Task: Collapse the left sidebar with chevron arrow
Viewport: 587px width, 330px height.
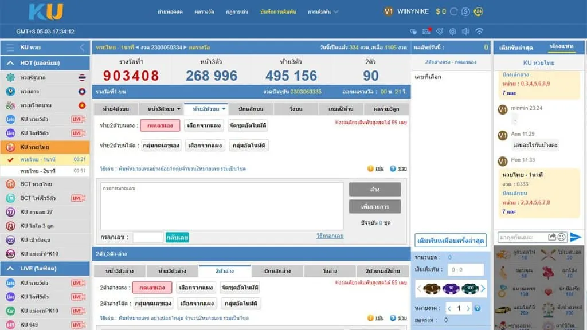Action: click(x=82, y=48)
